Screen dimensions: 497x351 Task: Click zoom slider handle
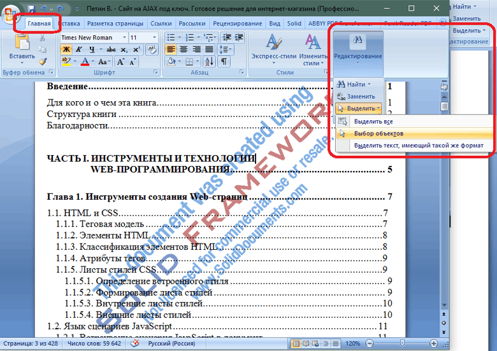(x=402, y=343)
